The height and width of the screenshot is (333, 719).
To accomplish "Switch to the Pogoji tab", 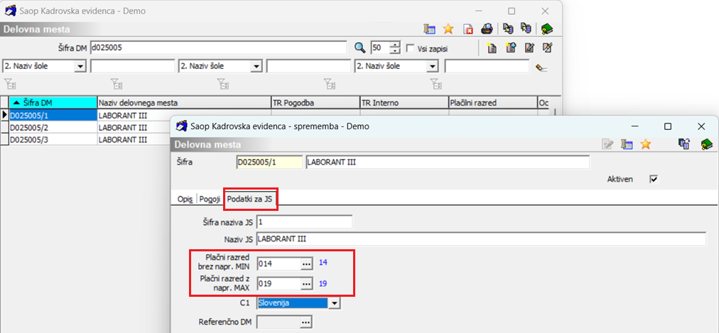I will point(210,200).
